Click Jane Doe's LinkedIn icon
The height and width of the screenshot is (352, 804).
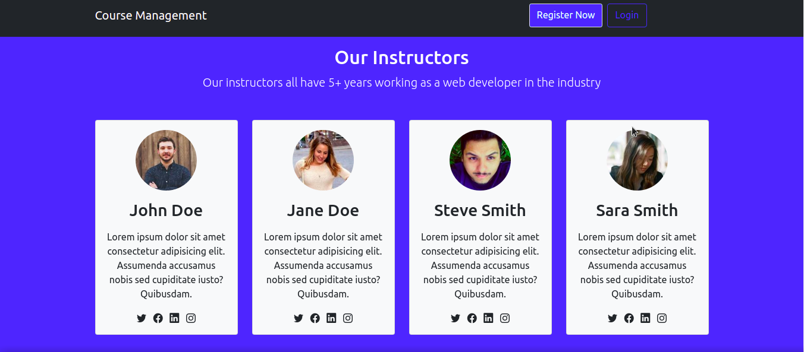pyautogui.click(x=331, y=318)
